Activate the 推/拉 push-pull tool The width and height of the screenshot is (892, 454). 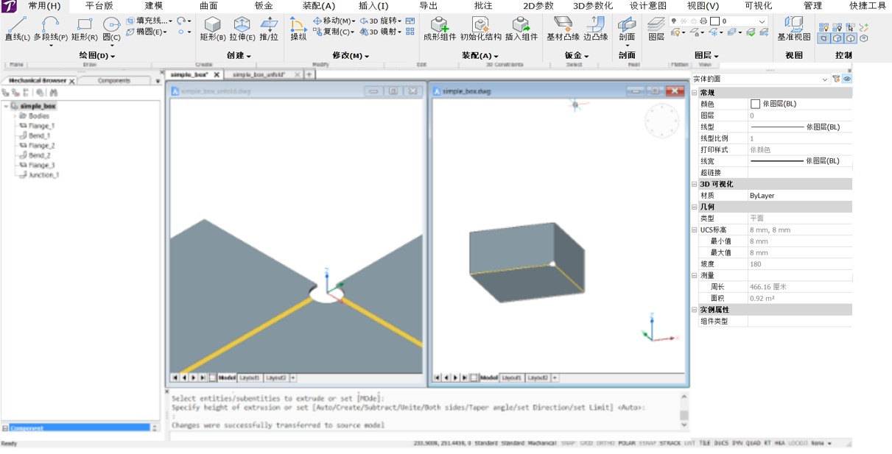(269, 29)
